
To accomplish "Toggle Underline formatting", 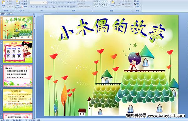I will [37, 7].
